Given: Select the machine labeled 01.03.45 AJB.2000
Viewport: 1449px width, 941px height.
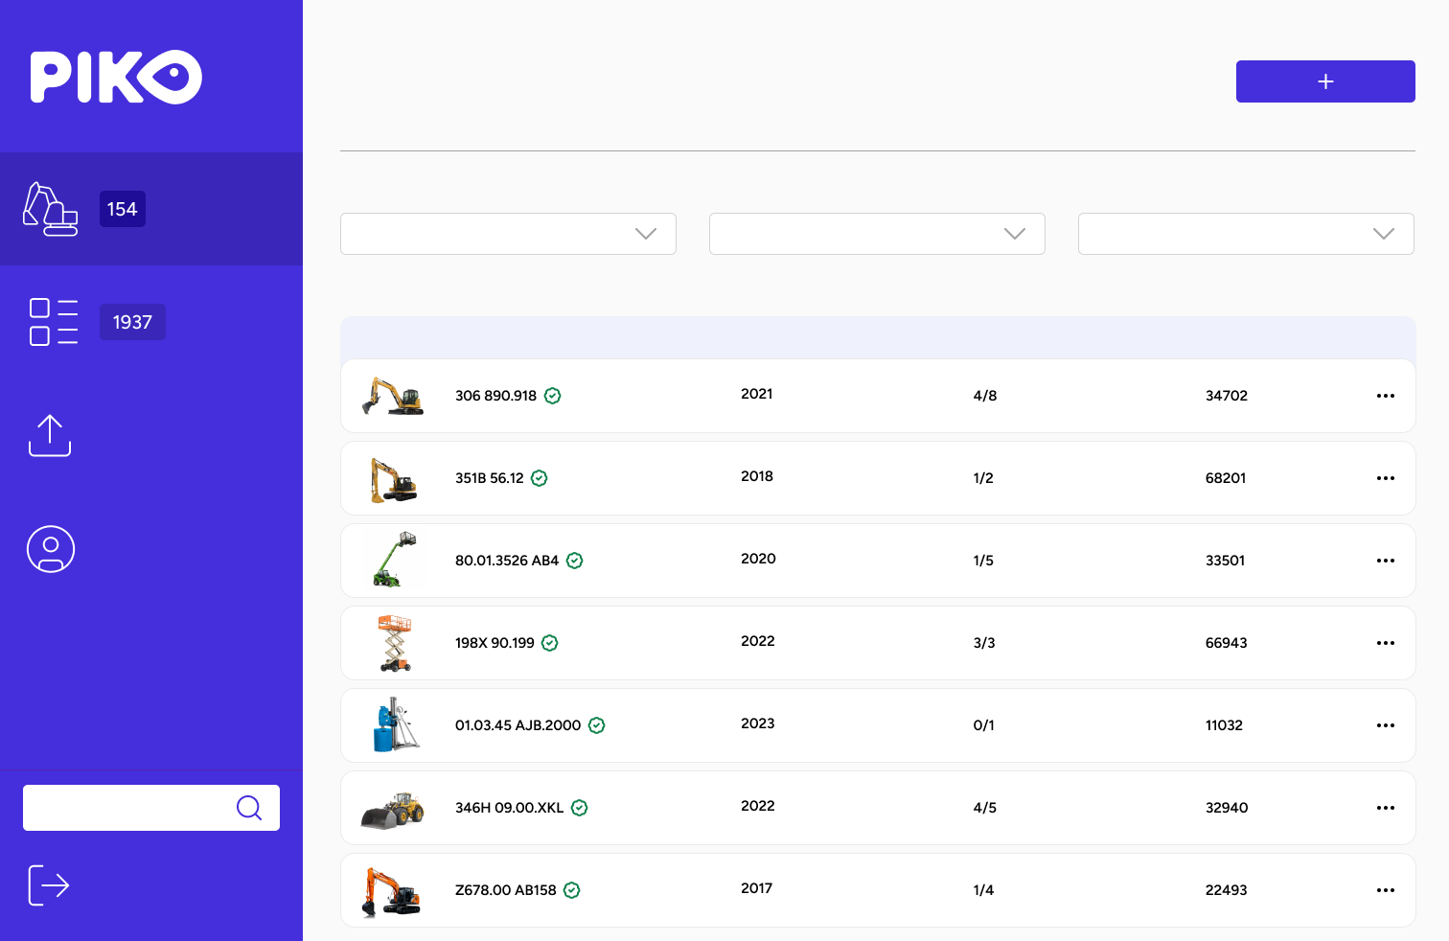Looking at the screenshot, I should pos(517,725).
